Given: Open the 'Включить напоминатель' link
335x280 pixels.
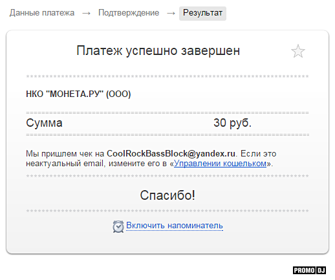Looking at the screenshot, I should tap(175, 226).
